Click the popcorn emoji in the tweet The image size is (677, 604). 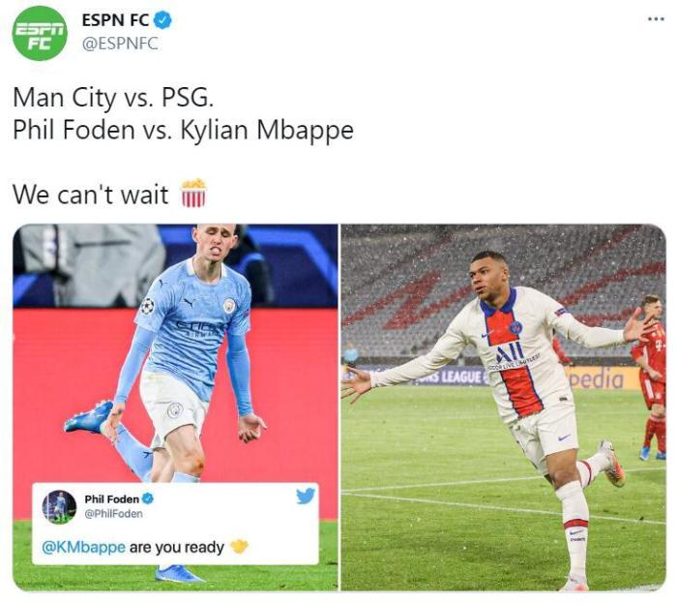[x=193, y=194]
